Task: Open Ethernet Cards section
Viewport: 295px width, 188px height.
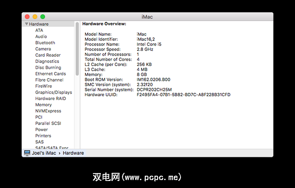Action: tap(51, 73)
